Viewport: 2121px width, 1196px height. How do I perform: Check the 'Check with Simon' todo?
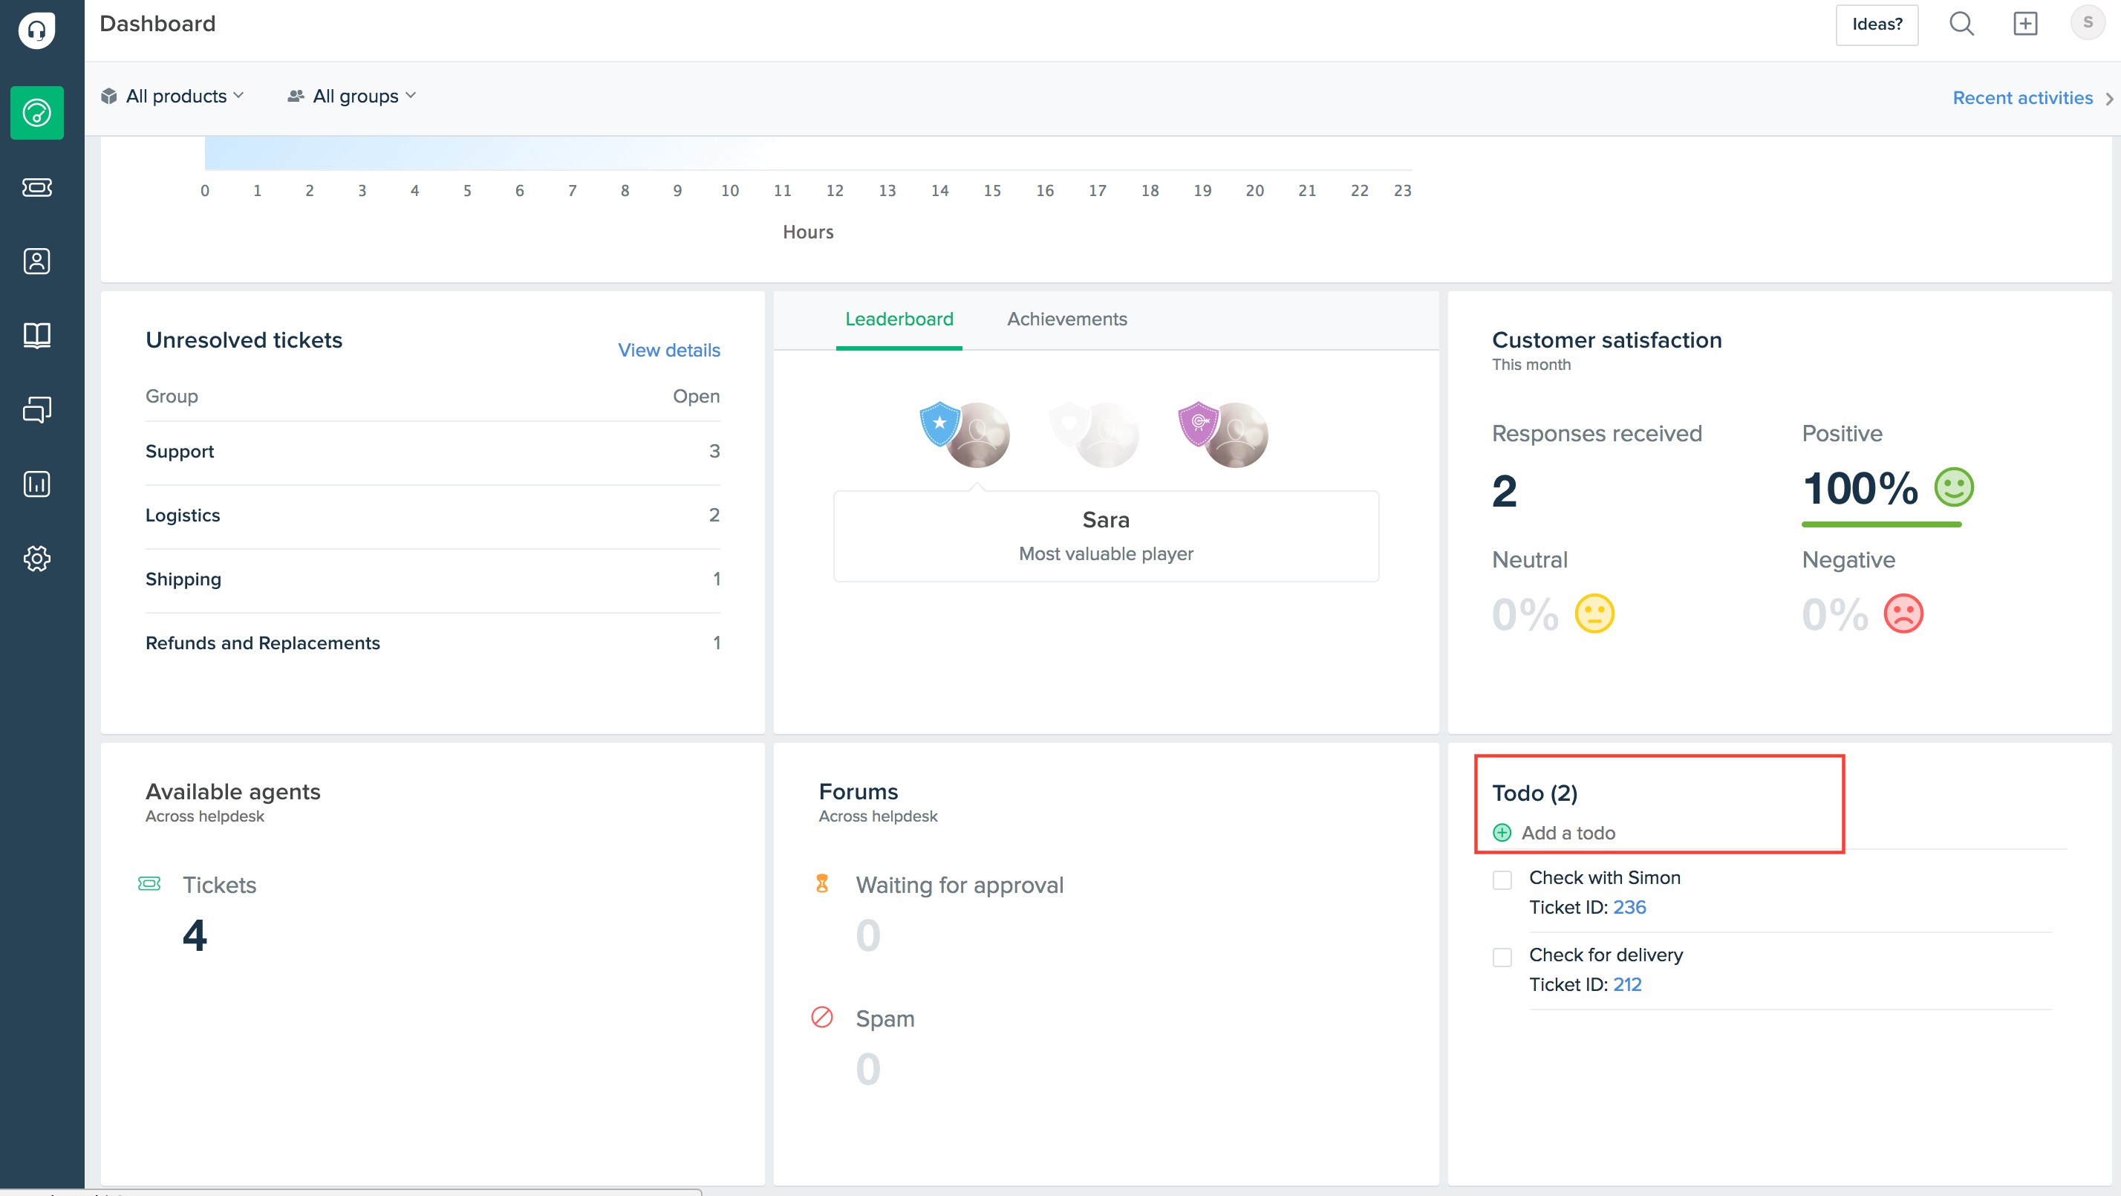click(x=1502, y=880)
